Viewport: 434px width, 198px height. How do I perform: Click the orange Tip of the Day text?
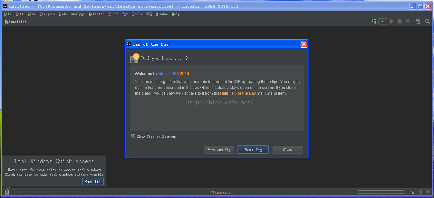244,93
